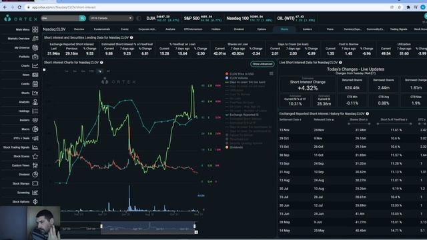
Task: Open the Overview tab
Action: pyautogui.click(x=79, y=29)
